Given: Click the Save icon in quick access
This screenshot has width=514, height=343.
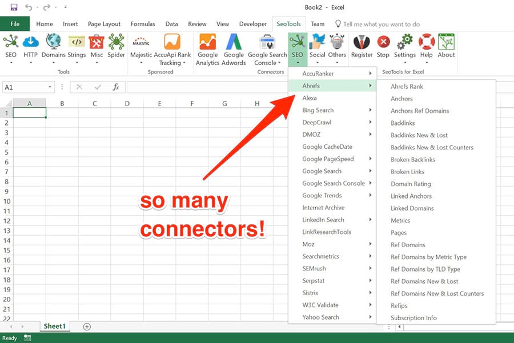Looking at the screenshot, I should coord(14,7).
